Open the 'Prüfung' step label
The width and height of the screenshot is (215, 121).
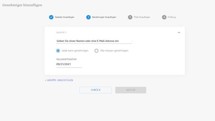(x=172, y=17)
